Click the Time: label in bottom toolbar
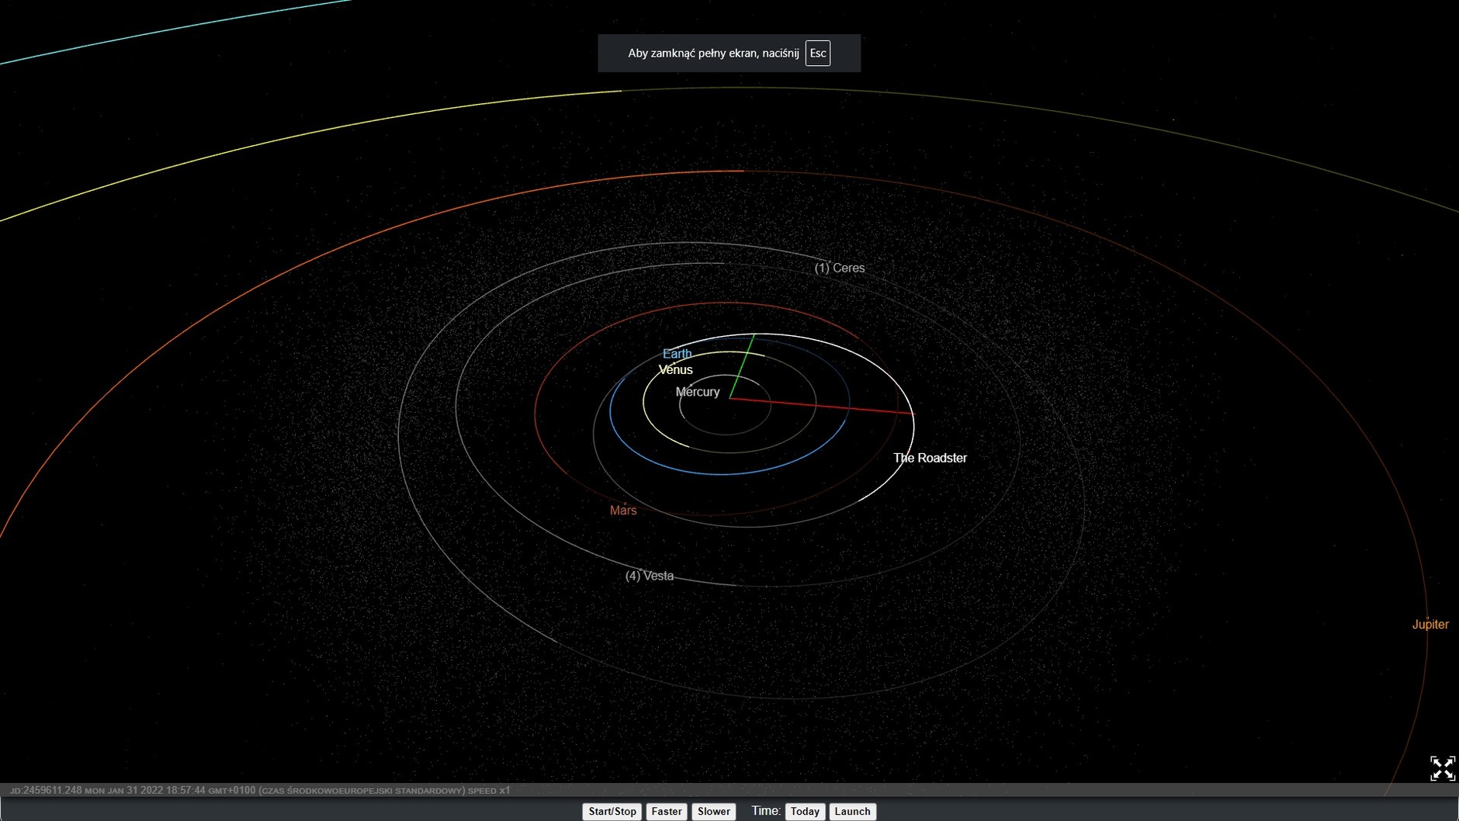The height and width of the screenshot is (821, 1459). click(765, 811)
